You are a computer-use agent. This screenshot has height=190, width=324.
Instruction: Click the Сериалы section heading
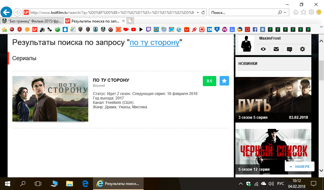point(24,58)
